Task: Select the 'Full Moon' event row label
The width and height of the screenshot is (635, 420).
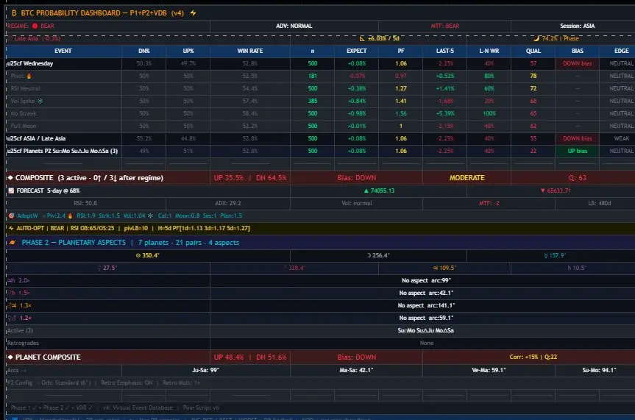Action: [24, 127]
